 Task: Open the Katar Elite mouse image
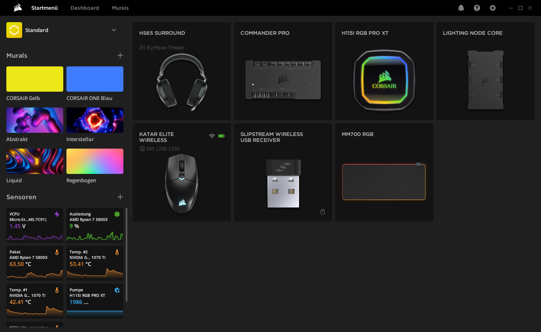(182, 184)
